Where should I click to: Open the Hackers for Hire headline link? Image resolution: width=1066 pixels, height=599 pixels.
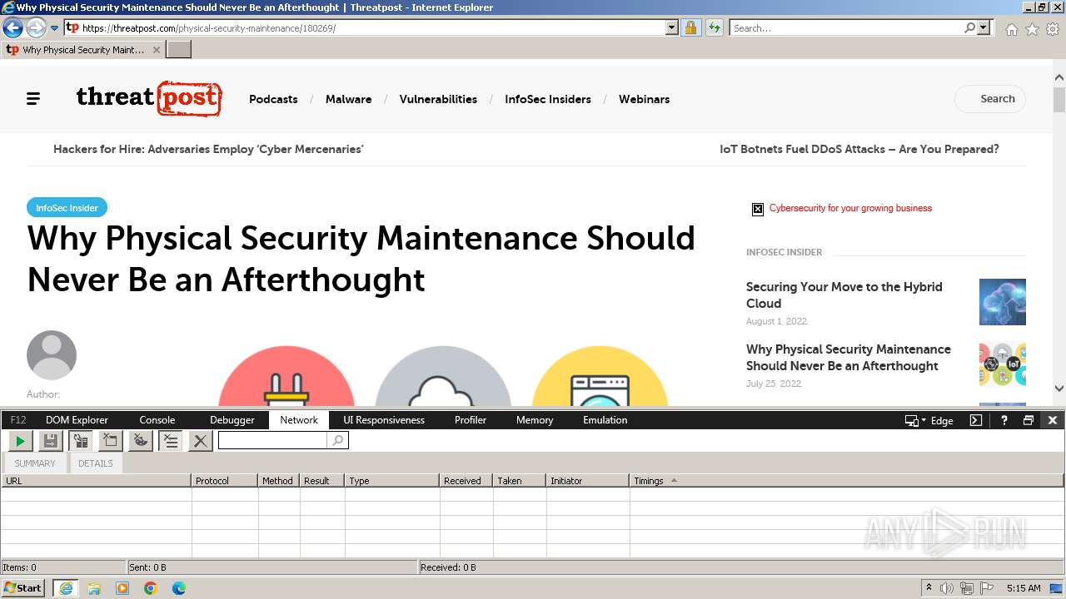(208, 149)
